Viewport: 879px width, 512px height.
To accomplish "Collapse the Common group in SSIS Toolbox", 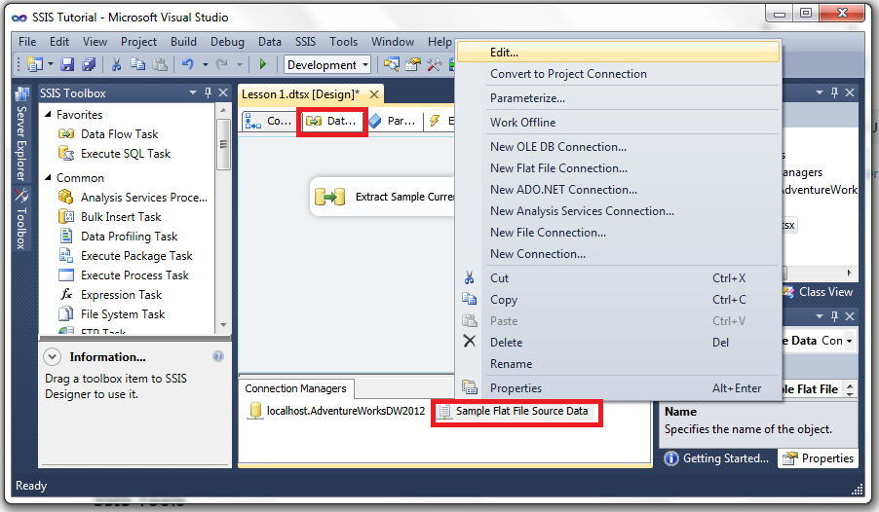I will point(48,177).
